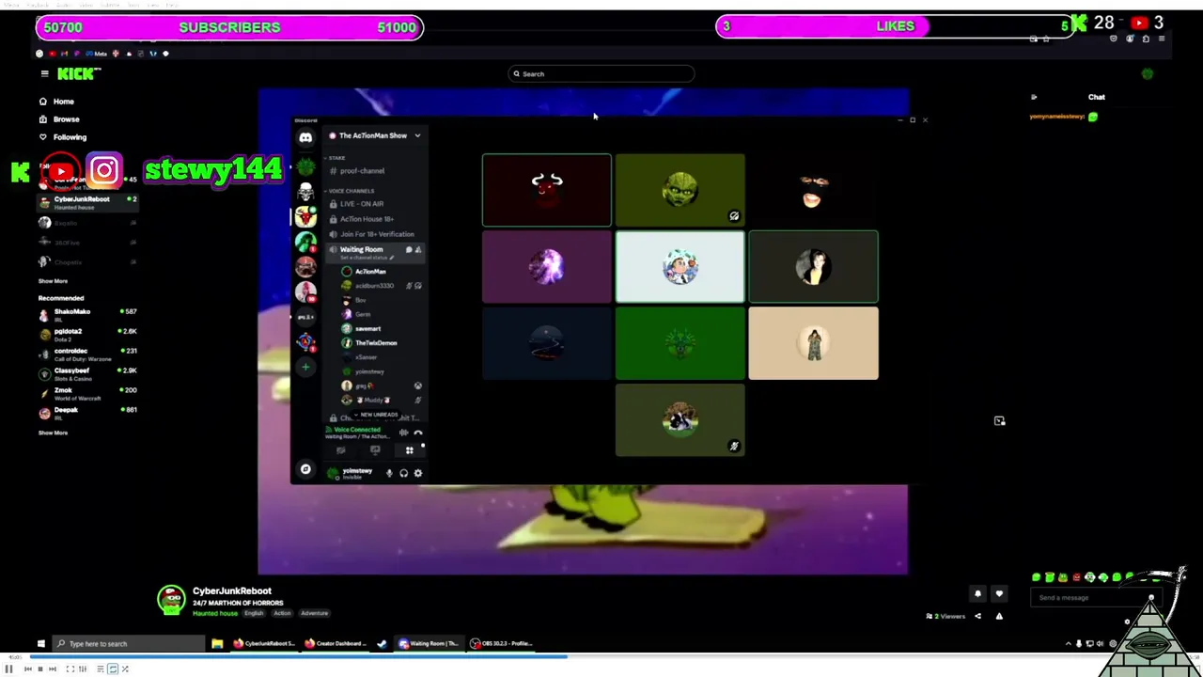Go to Kick Browse

[x=59, y=119]
